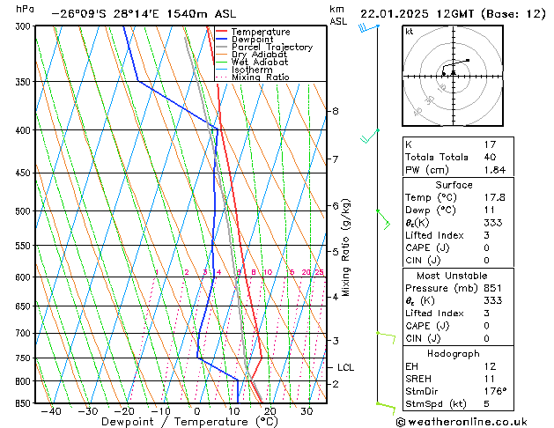554x428 pixels.
Task: Click the date title 22.01.2025 12GMT
Action: (453, 13)
